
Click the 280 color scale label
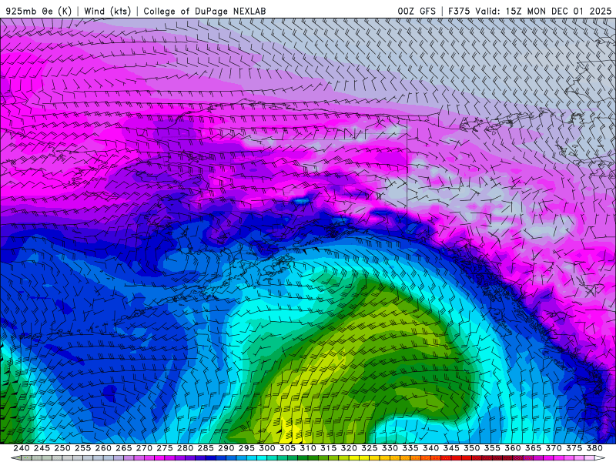coord(185,448)
